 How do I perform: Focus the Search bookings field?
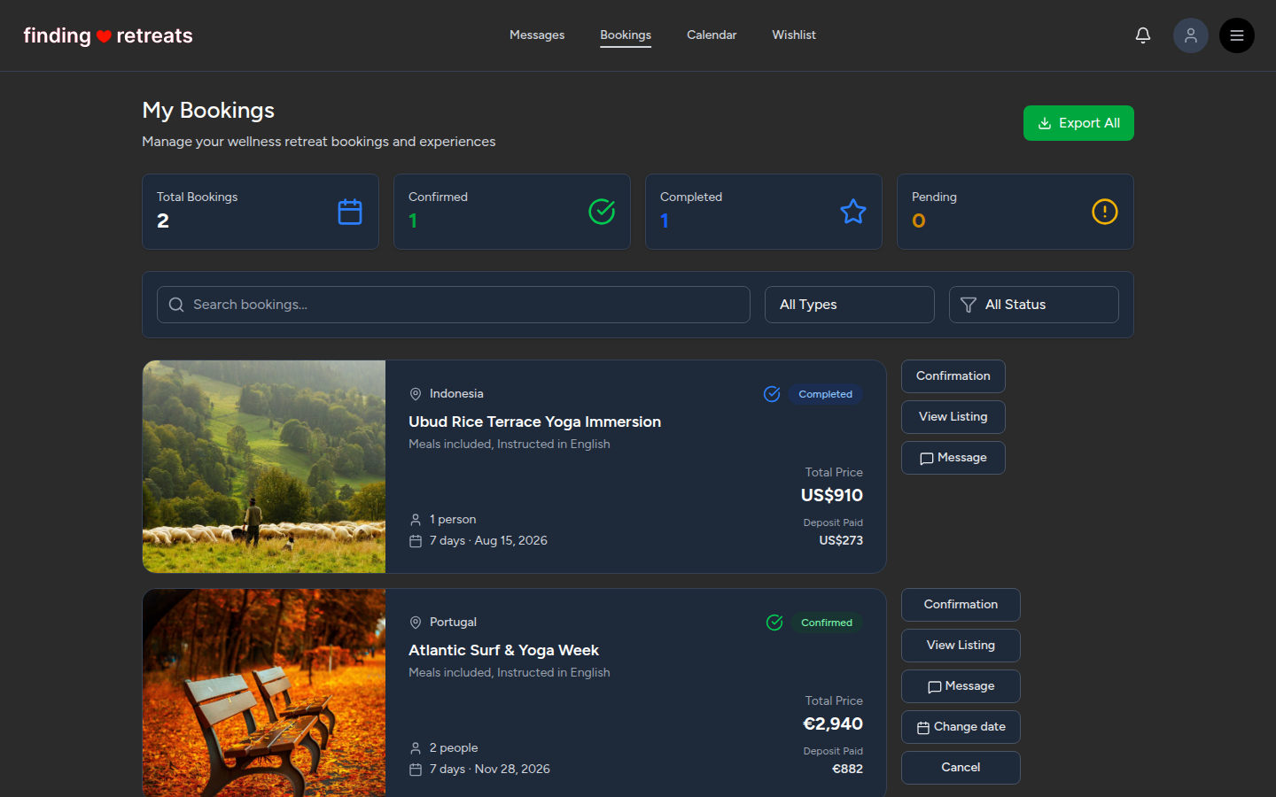coord(454,305)
